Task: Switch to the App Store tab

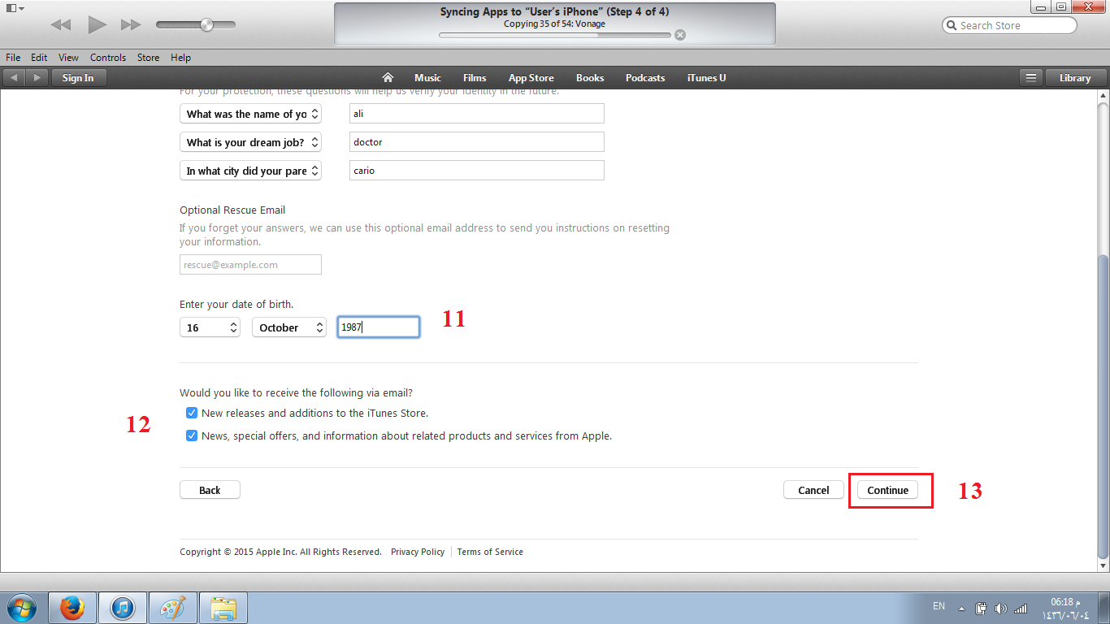Action: tap(531, 78)
